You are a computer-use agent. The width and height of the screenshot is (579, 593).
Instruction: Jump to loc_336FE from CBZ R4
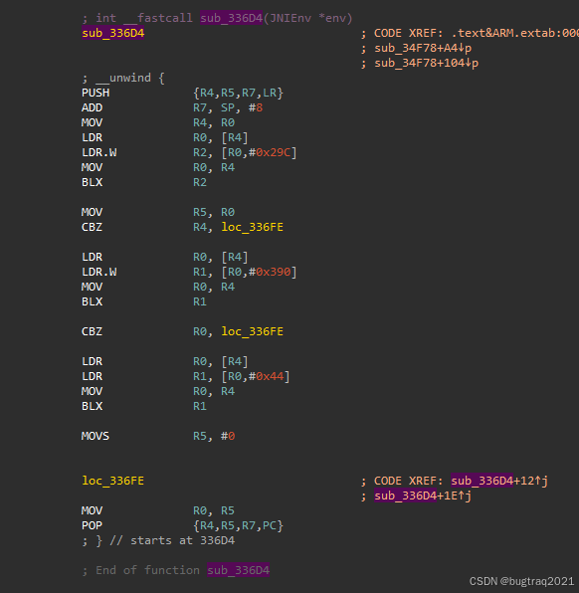point(253,227)
